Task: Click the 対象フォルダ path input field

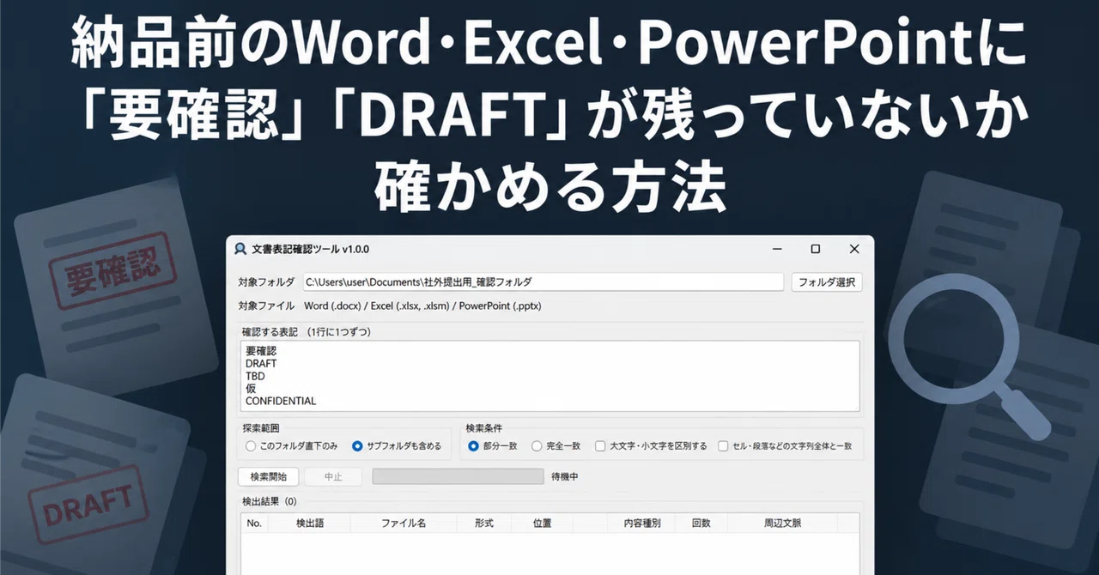Action: [x=543, y=281]
